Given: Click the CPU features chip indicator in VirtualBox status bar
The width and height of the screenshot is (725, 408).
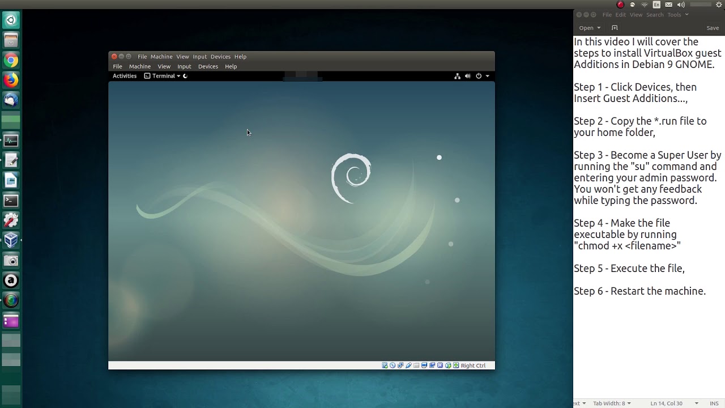Looking at the screenshot, I should click(x=440, y=365).
